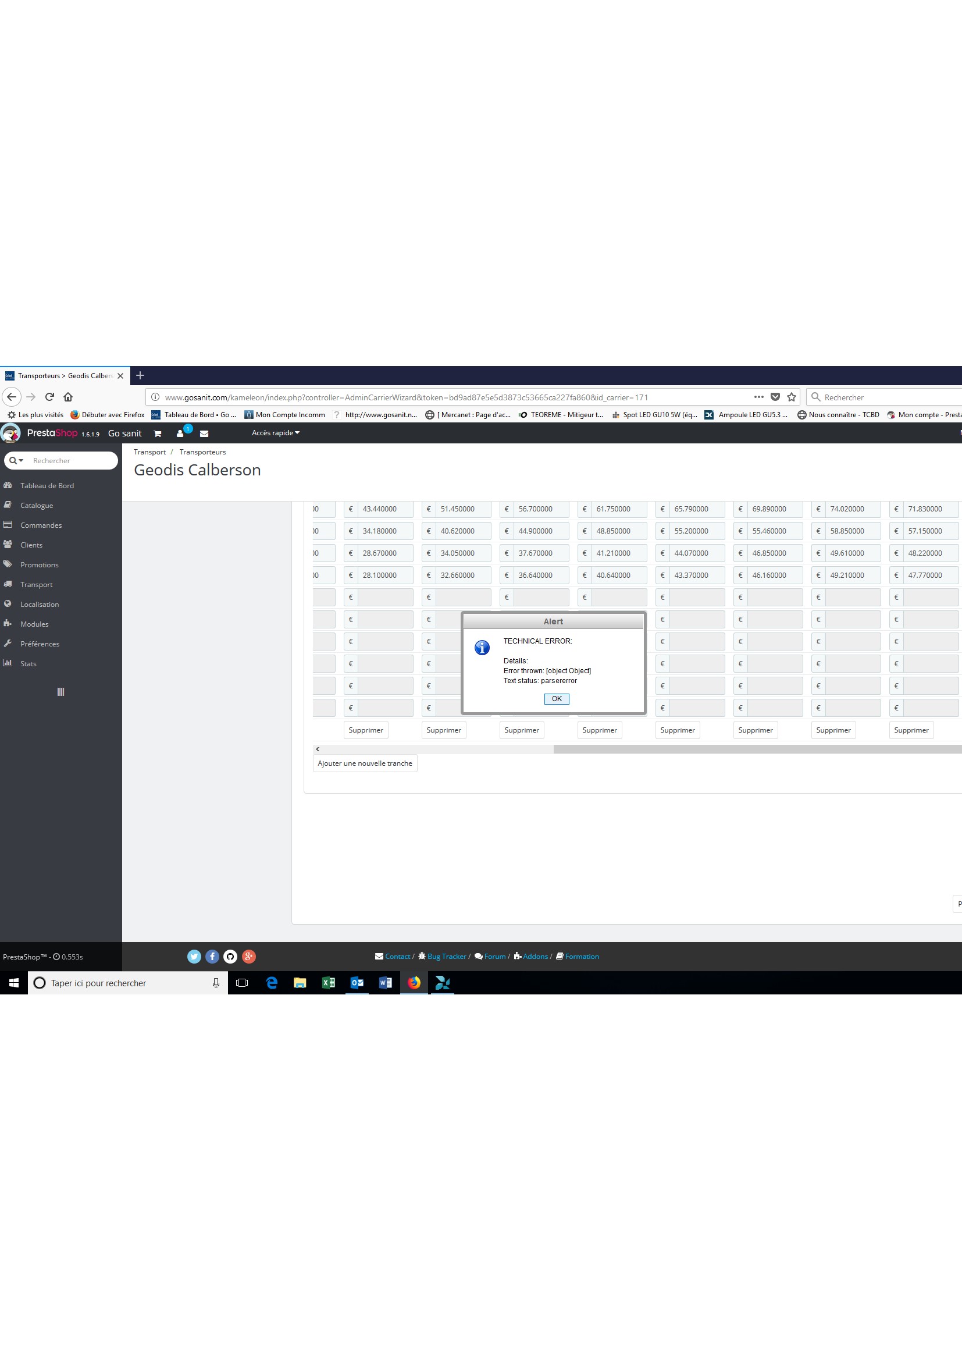Image resolution: width=962 pixels, height=1361 pixels.
Task: Collapse the sidebar with the bars icon
Action: click(60, 692)
